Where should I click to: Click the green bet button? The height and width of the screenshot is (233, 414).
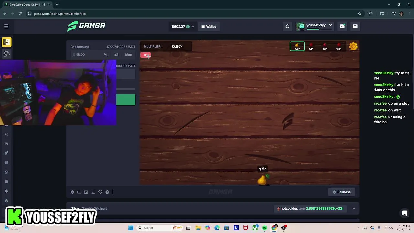point(125,100)
